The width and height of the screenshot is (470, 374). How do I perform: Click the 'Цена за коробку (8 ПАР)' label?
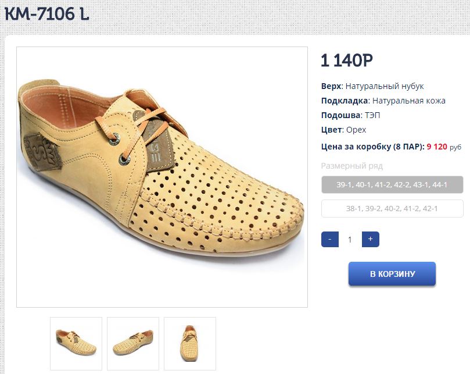(372, 147)
